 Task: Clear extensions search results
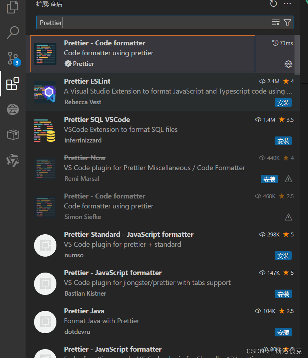pyautogui.click(x=276, y=22)
